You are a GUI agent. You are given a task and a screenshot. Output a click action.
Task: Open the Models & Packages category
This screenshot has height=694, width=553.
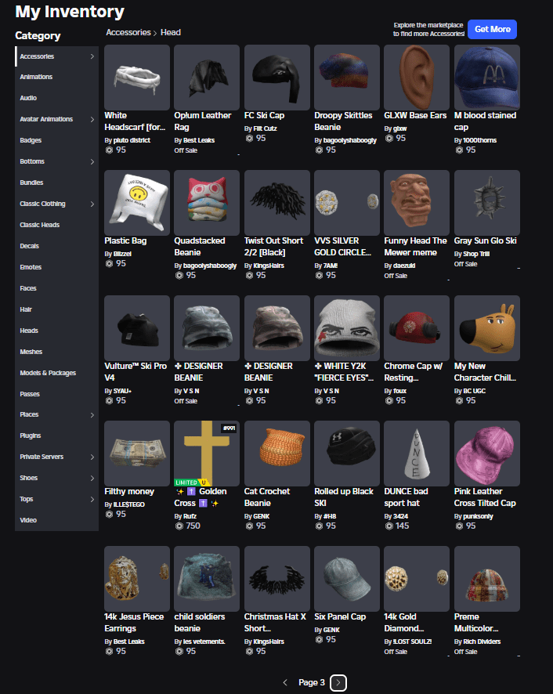tap(48, 373)
